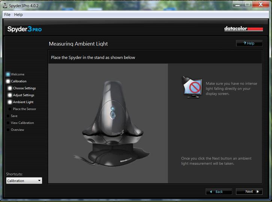Click the Measuring Ambient Light heading
272x202 pixels.
tap(78, 44)
